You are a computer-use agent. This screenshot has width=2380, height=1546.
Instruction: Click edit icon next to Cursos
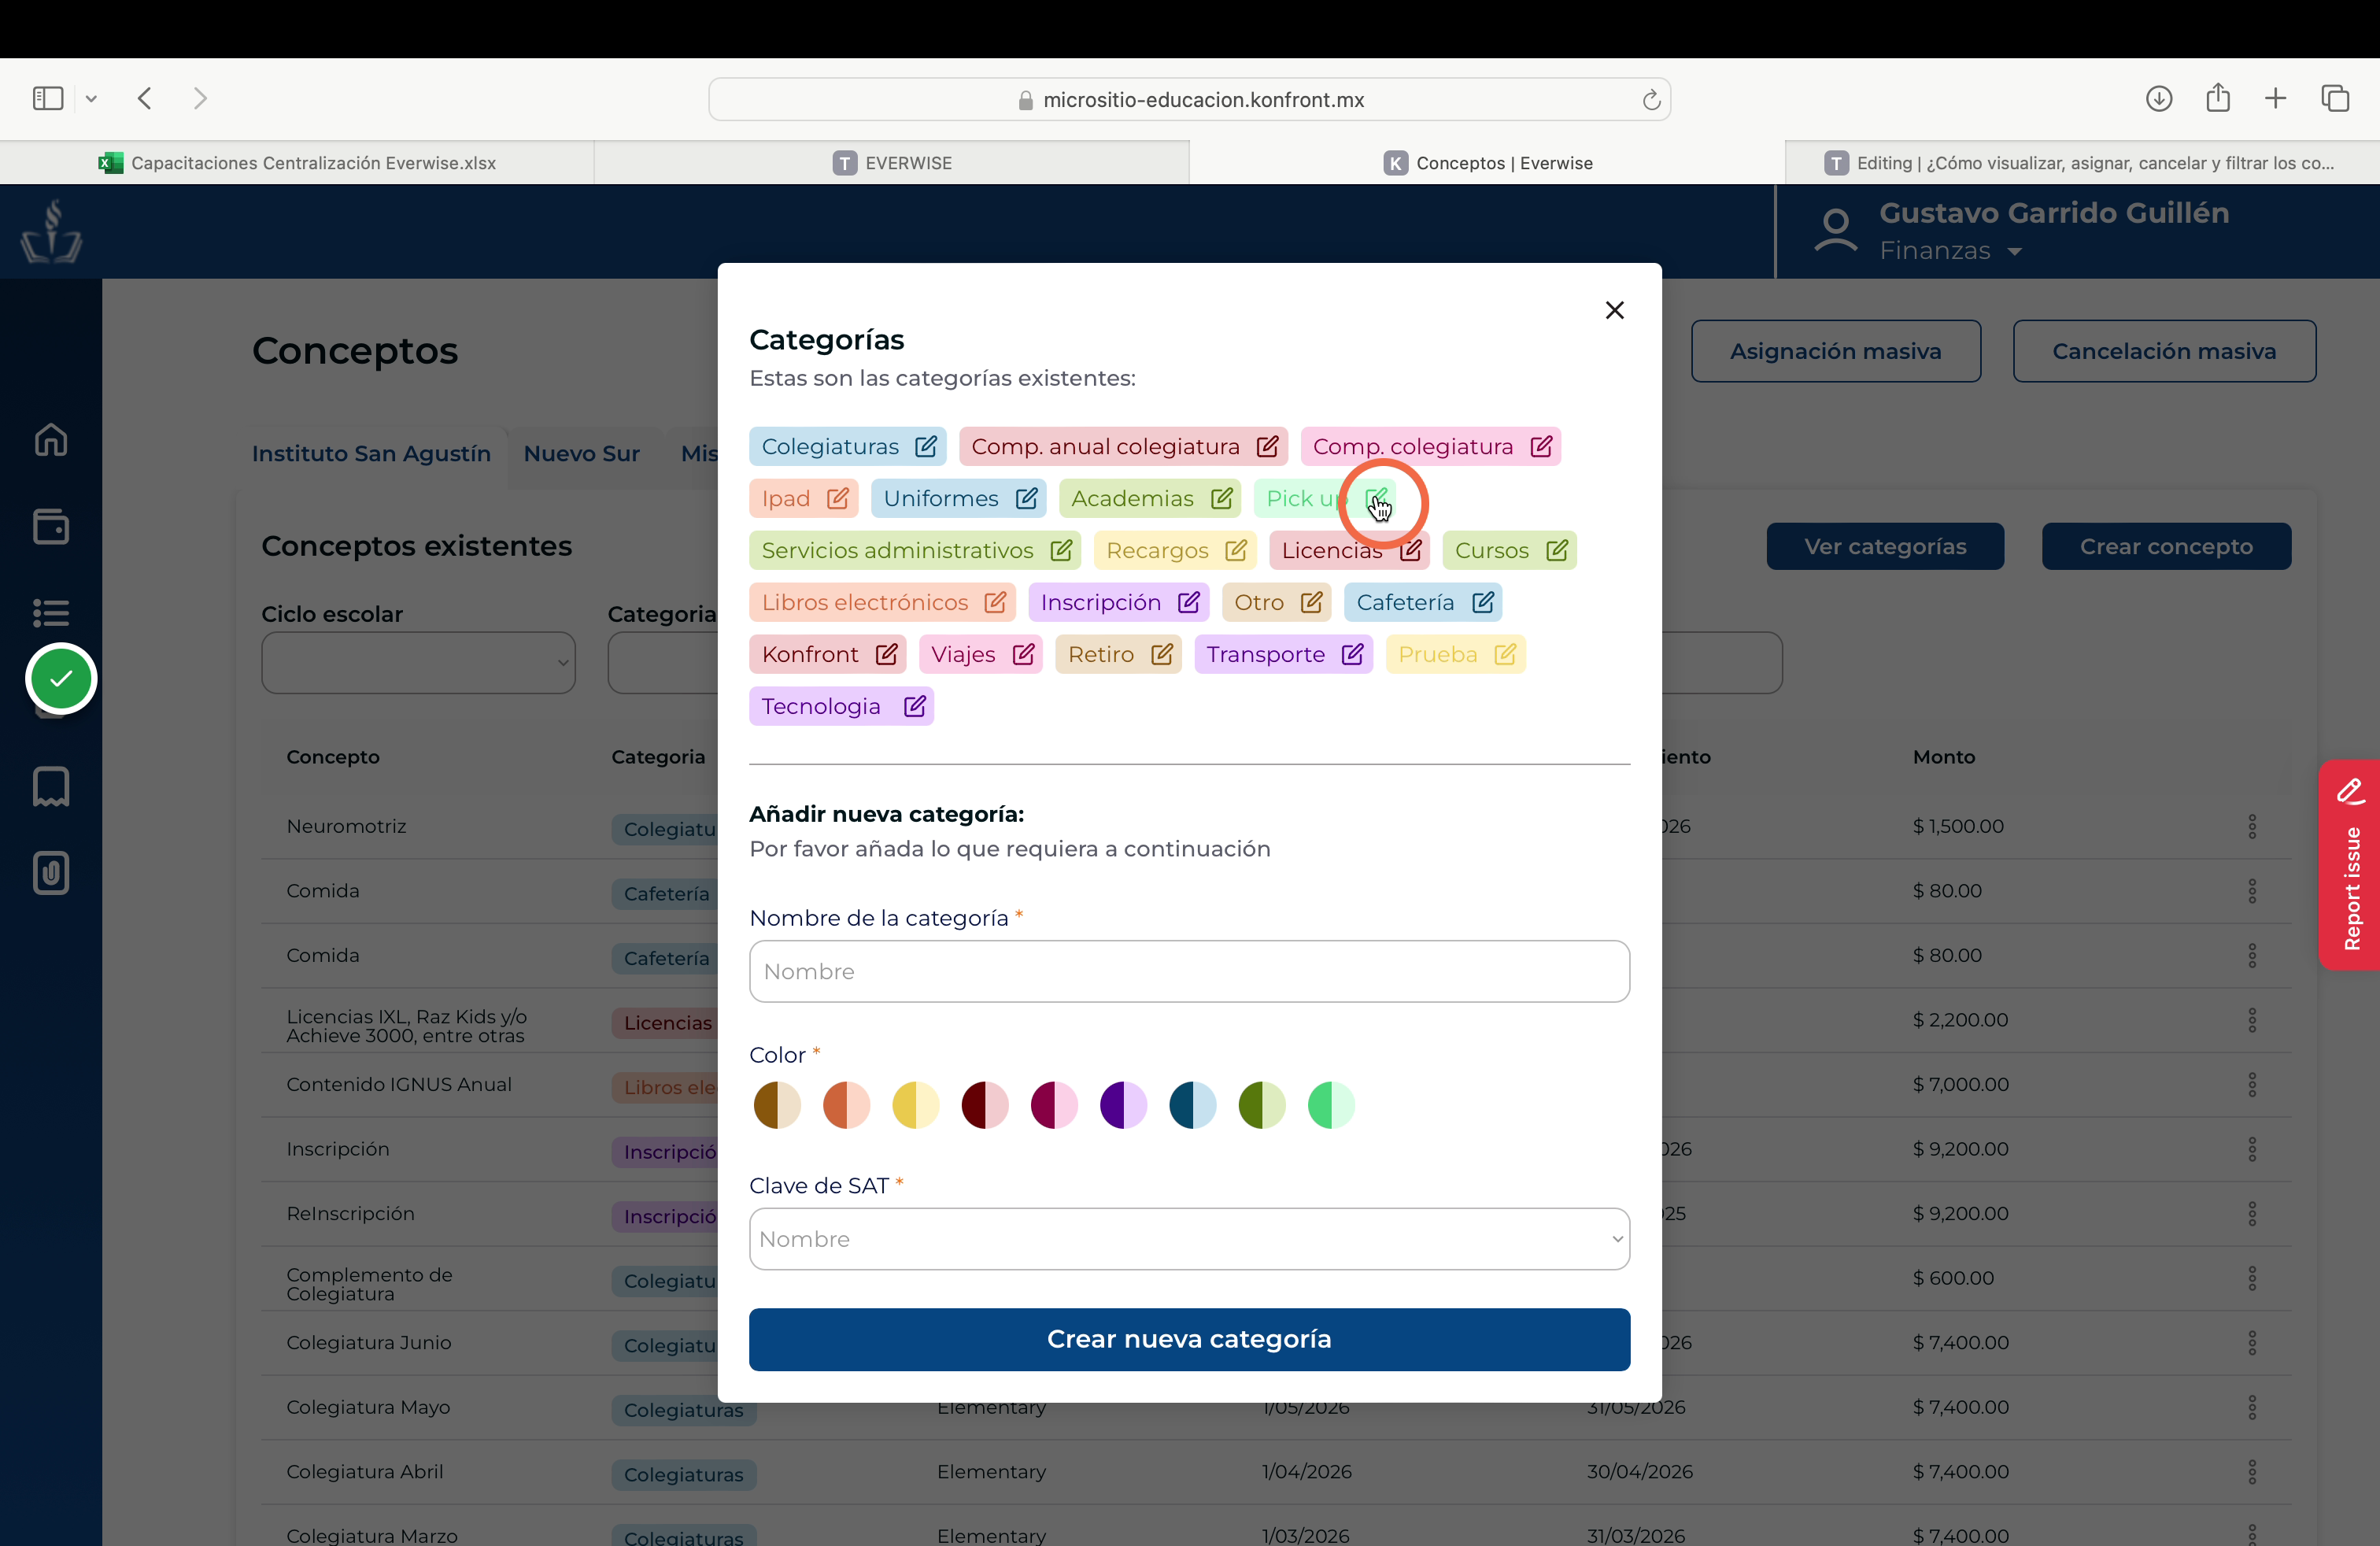[x=1556, y=550]
